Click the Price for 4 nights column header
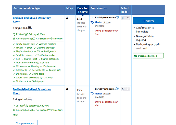The image size is (176, 125). point(82,10)
